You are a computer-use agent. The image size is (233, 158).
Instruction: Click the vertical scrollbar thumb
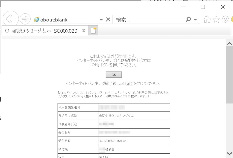(x=230, y=75)
